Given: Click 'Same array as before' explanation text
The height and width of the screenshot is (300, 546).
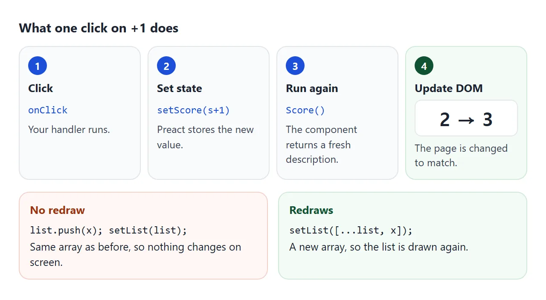Looking at the screenshot, I should (136, 254).
